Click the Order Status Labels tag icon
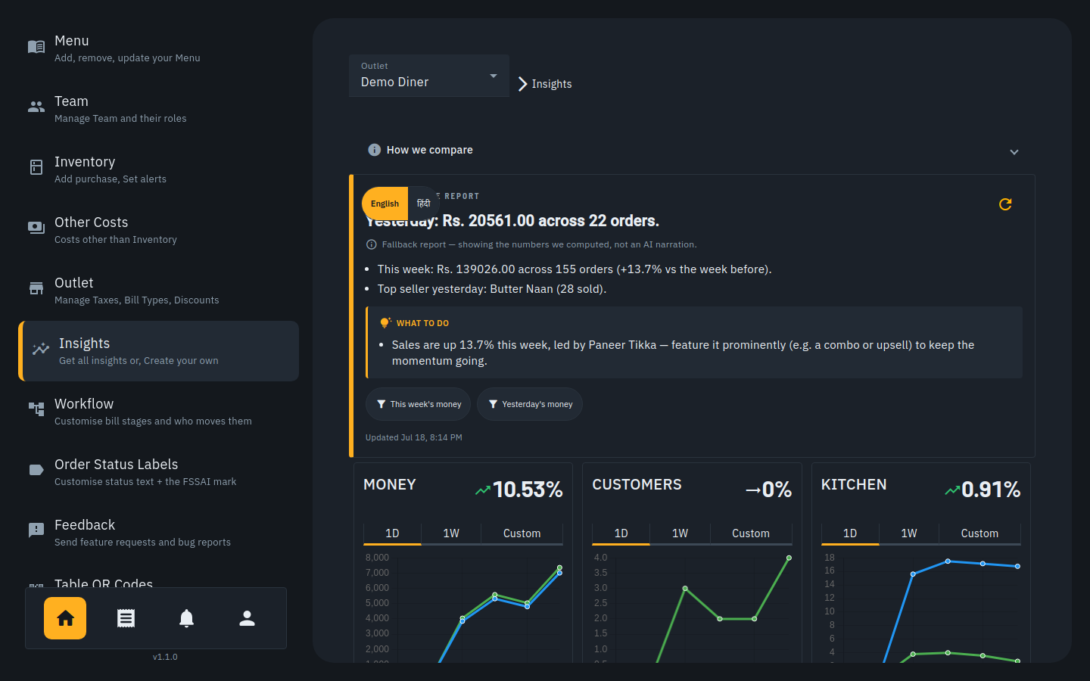 (x=36, y=470)
